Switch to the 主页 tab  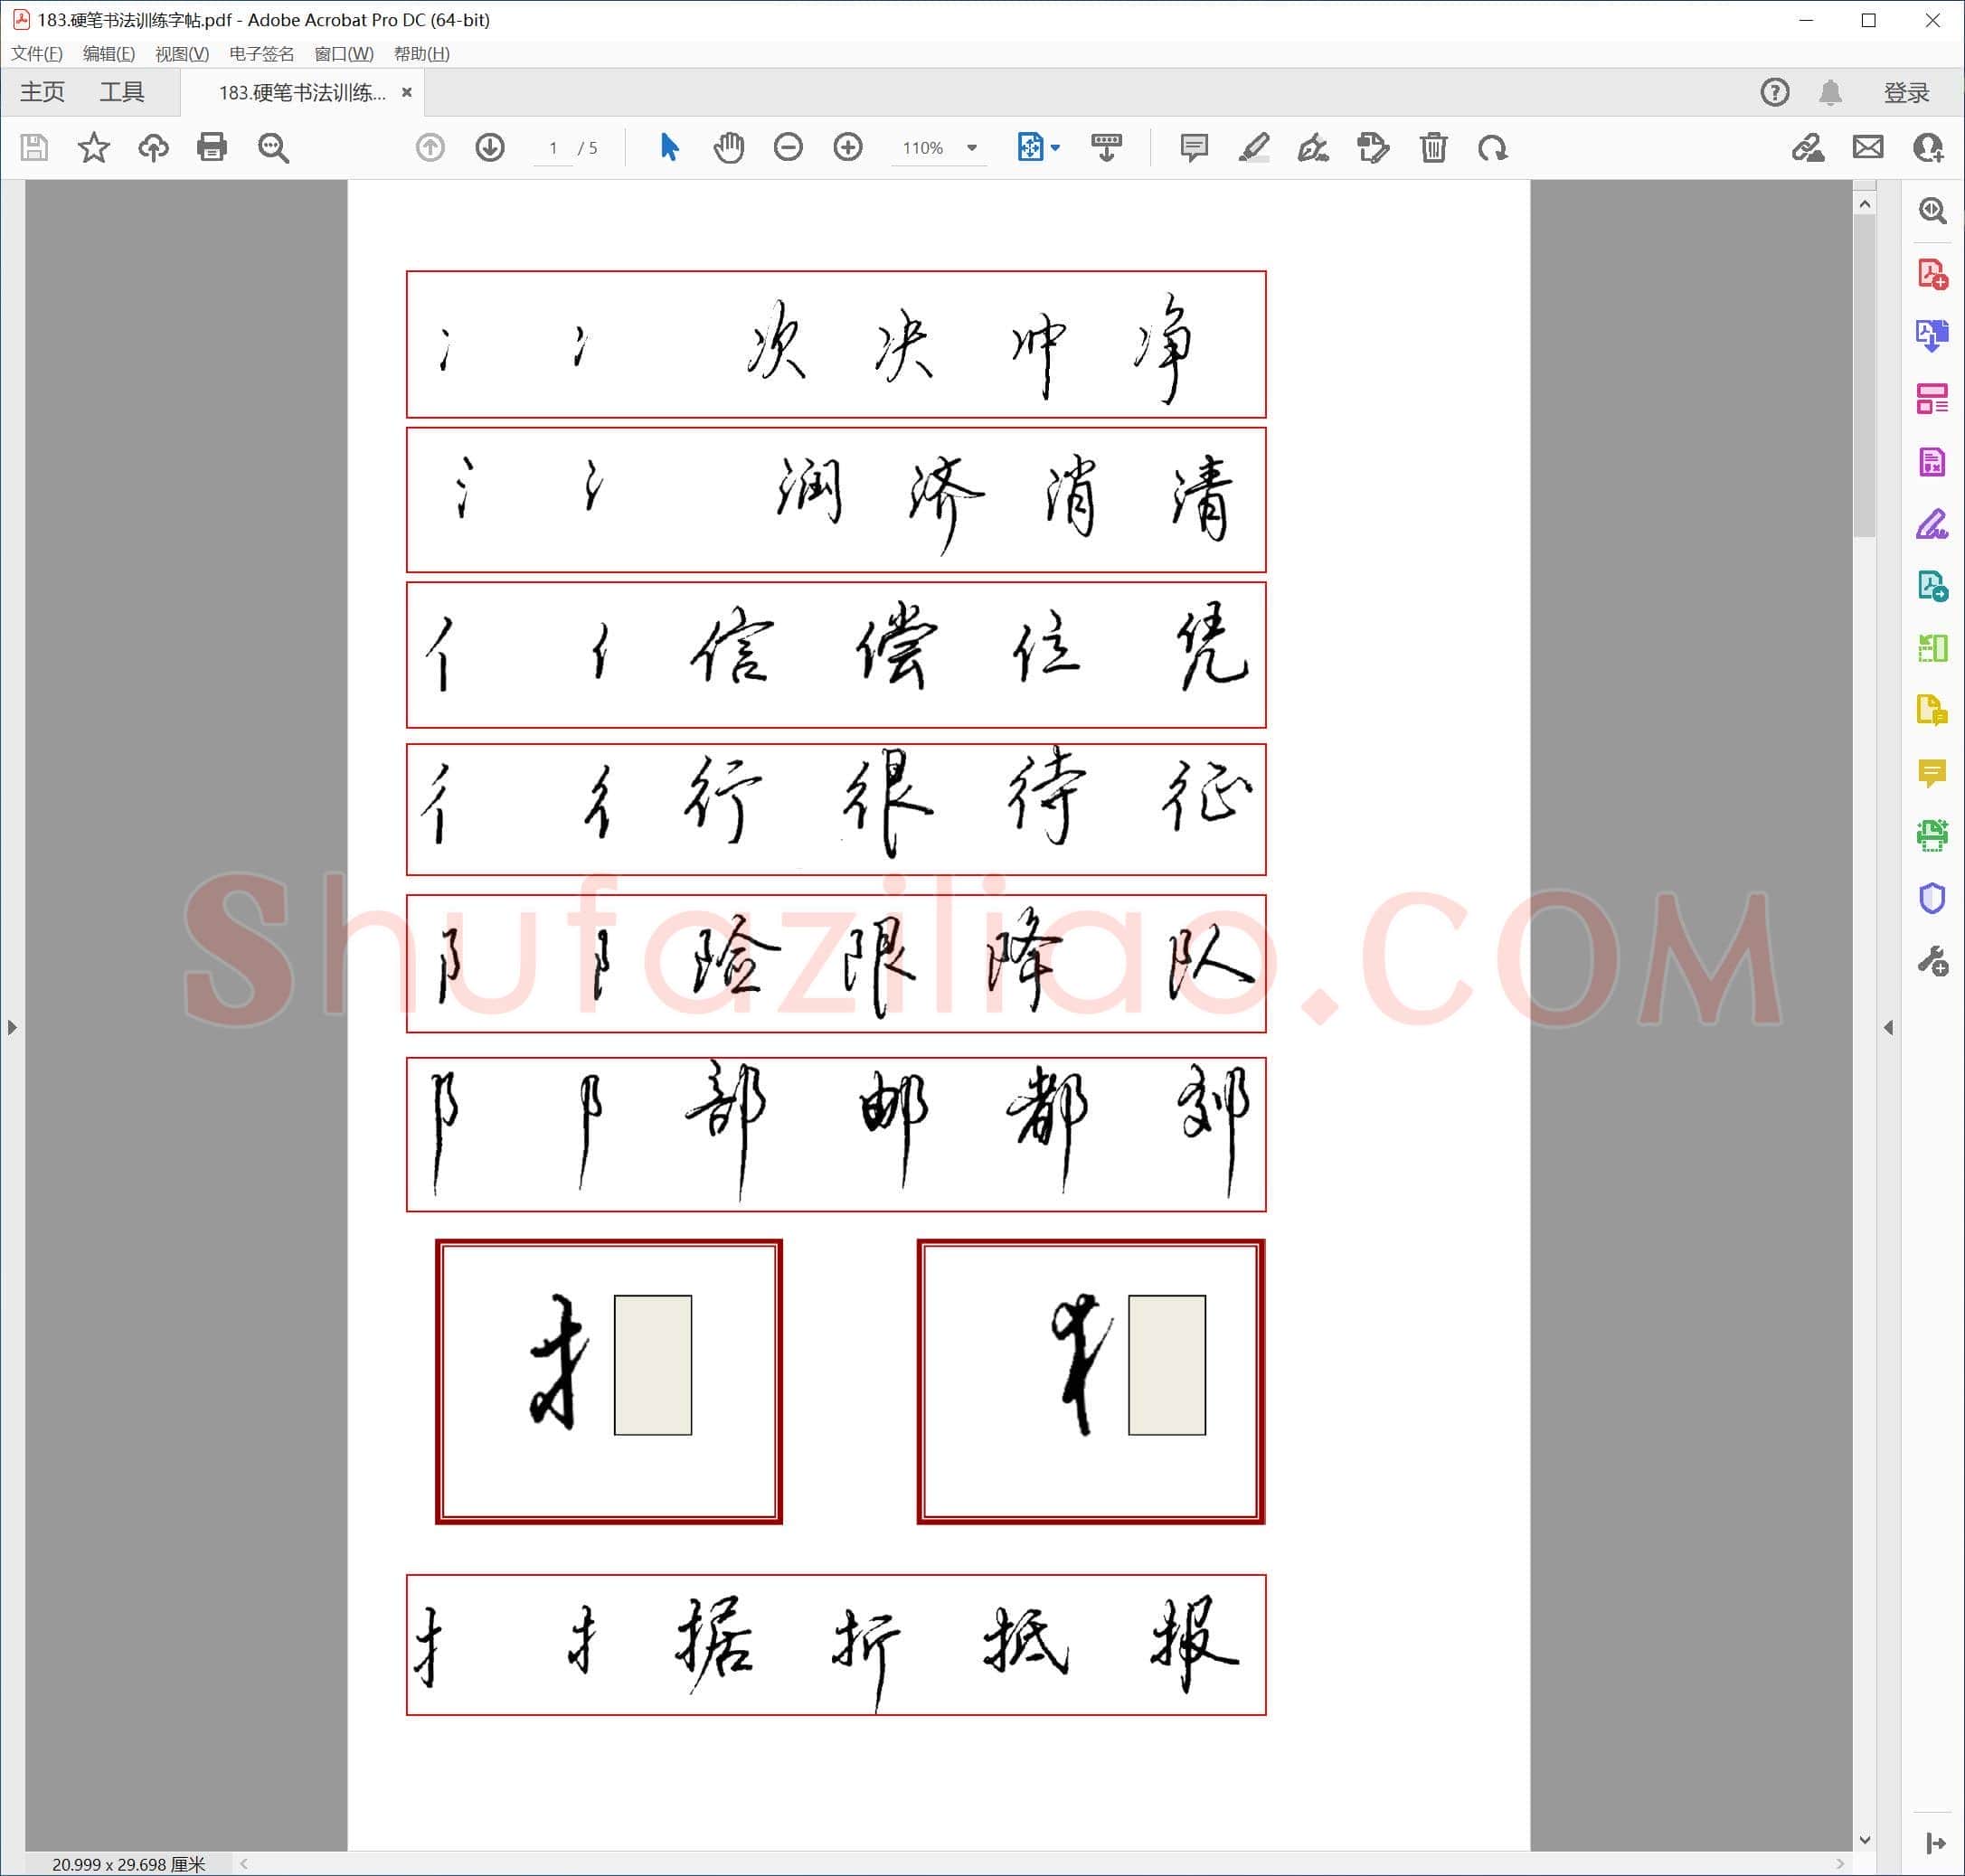coord(43,92)
